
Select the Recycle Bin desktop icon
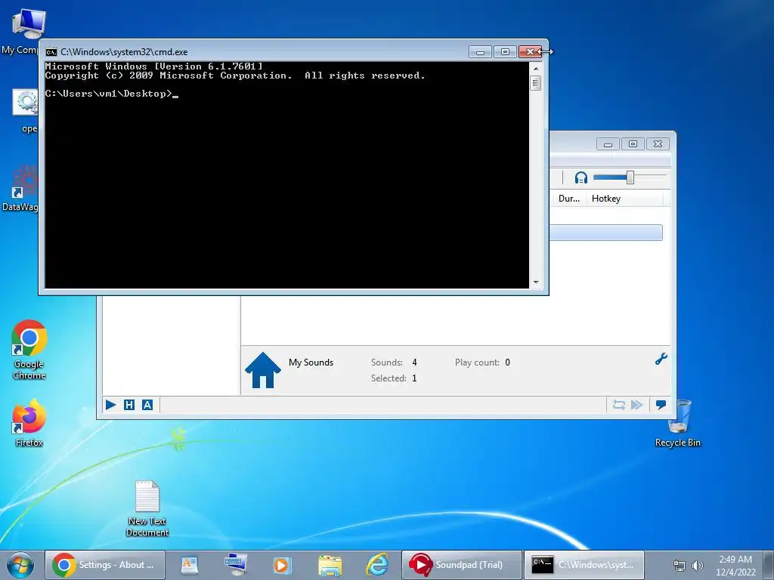pos(678,423)
